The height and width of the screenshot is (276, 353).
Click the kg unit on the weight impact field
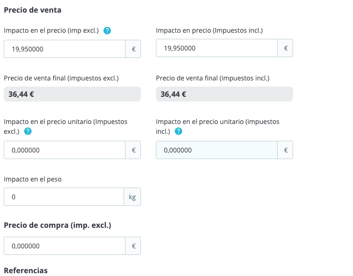point(132,197)
